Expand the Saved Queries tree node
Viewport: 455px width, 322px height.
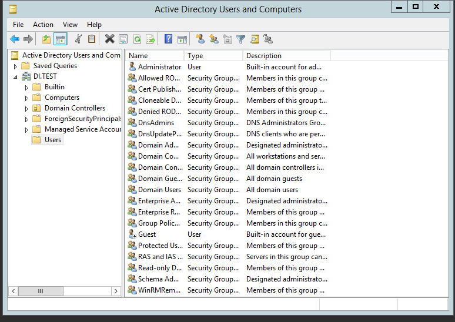coord(16,66)
